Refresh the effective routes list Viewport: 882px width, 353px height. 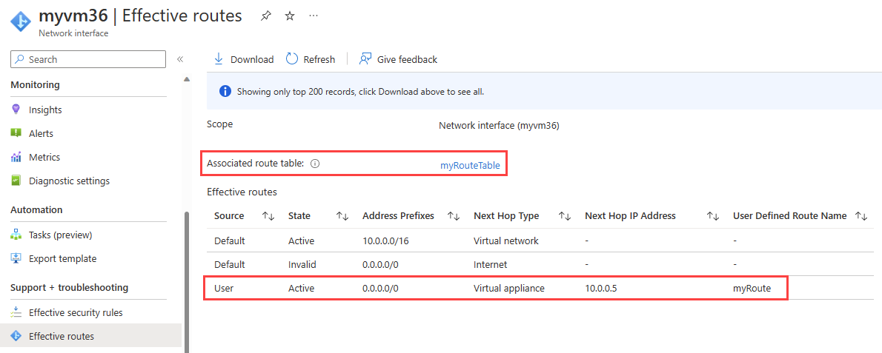pos(311,59)
